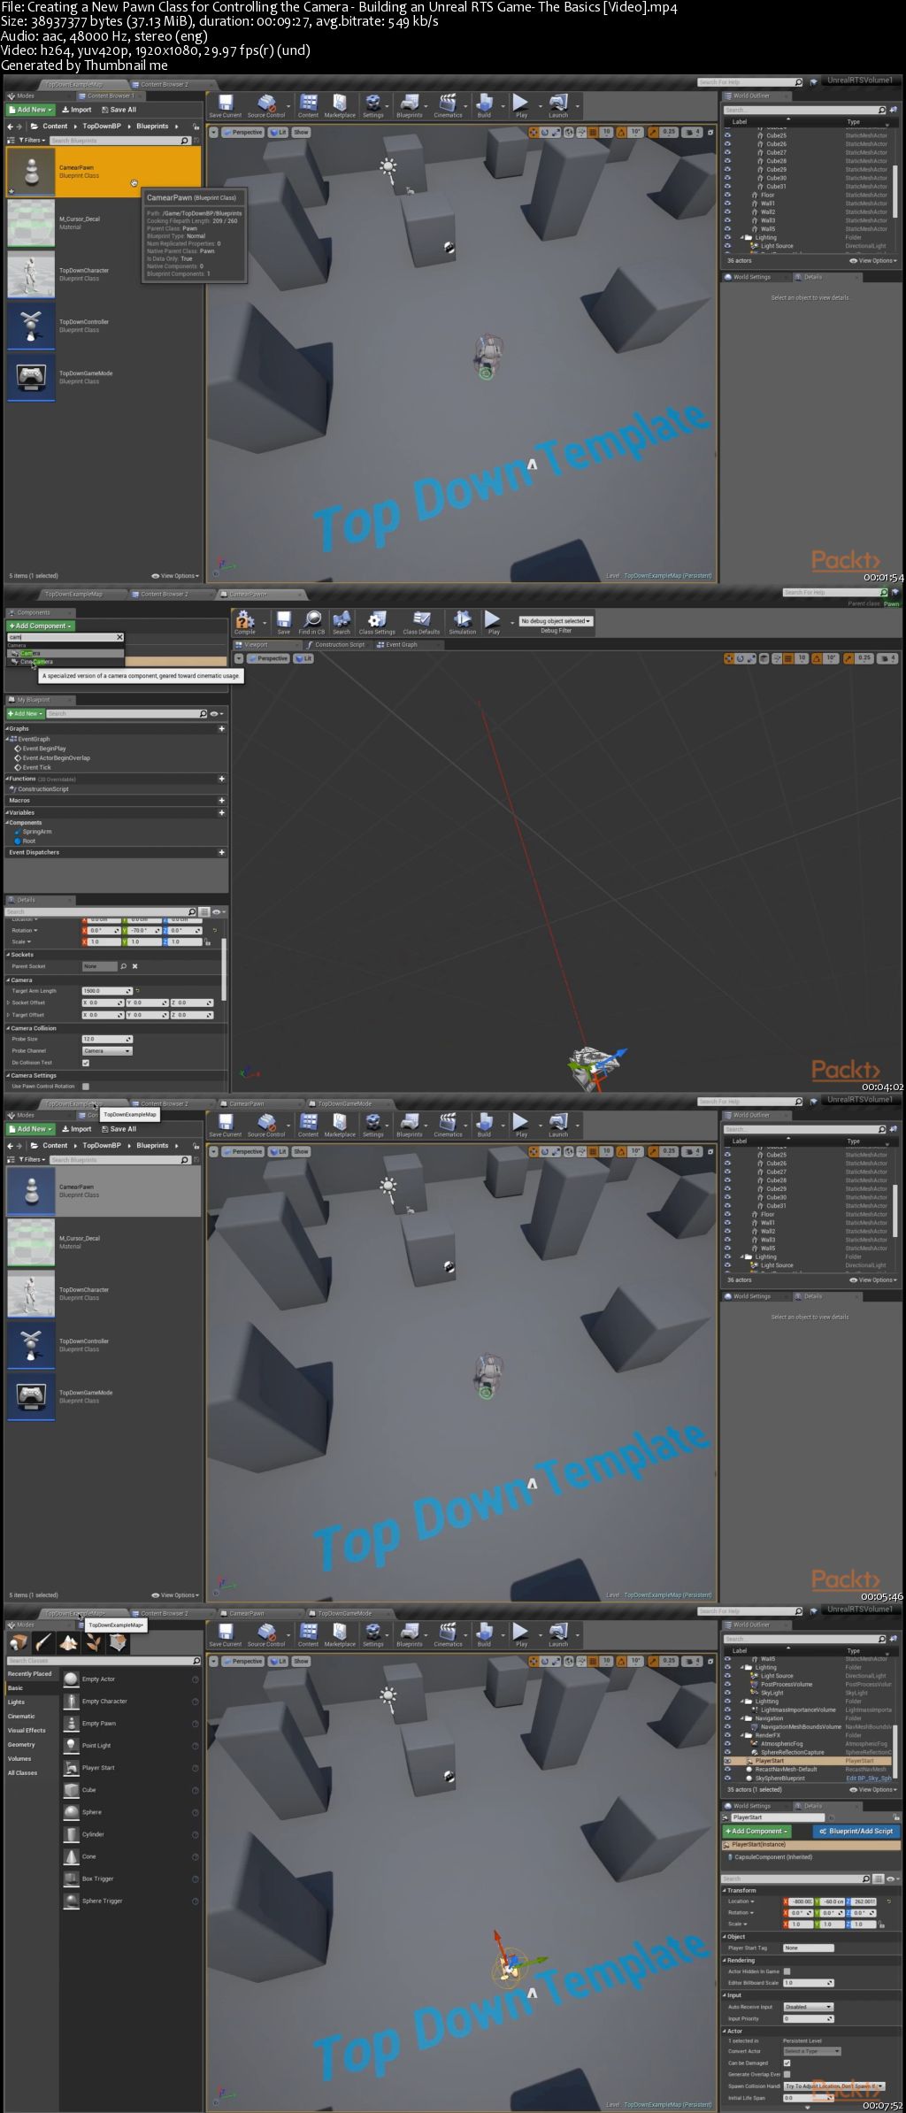The height and width of the screenshot is (2113, 906).
Task: Click Blueprint/Add Script button
Action: [856, 1831]
